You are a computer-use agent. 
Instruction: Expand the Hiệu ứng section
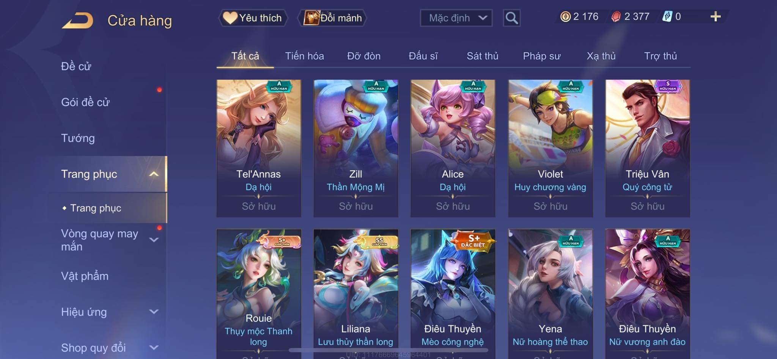tap(154, 312)
